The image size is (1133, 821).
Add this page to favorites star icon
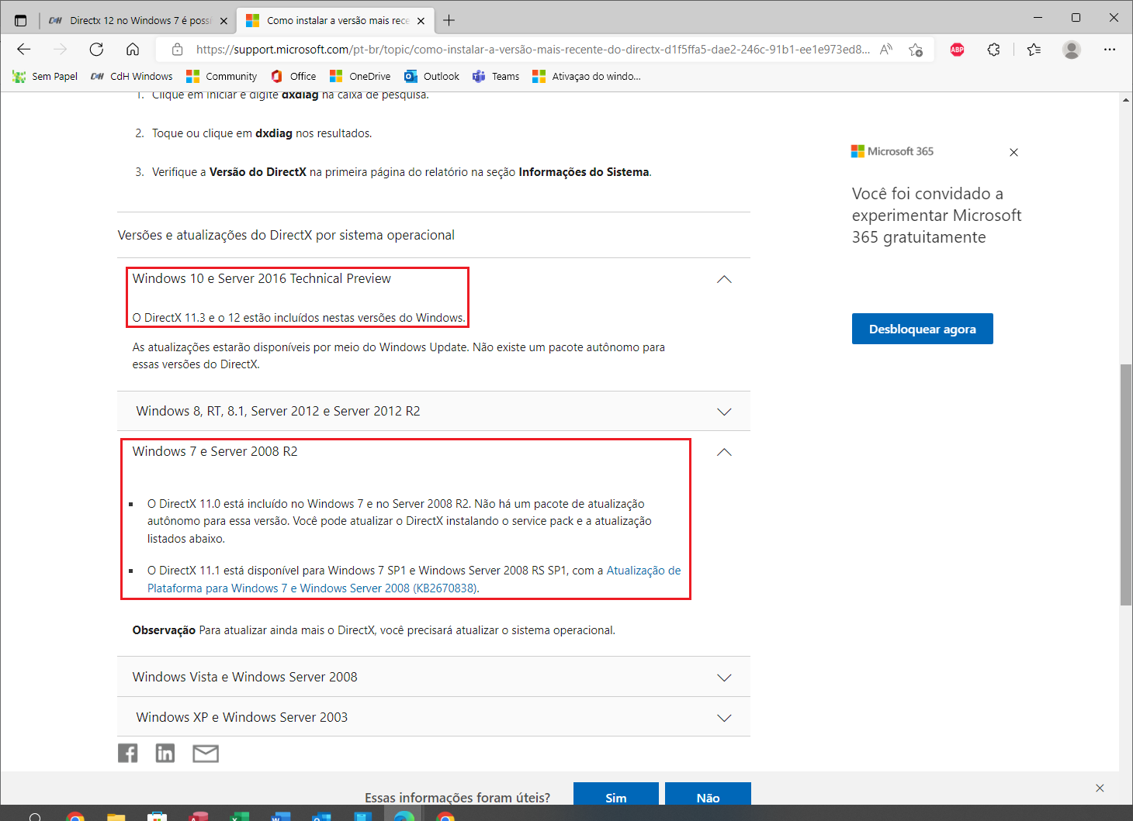(x=916, y=50)
